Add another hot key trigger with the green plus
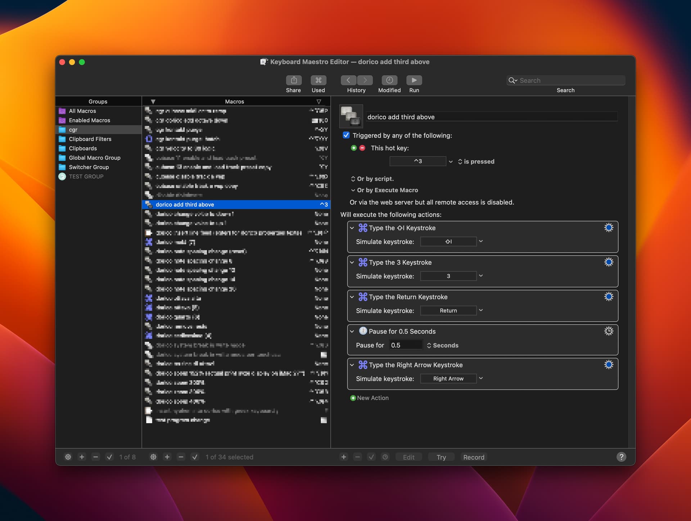This screenshot has height=521, width=691. [x=353, y=148]
